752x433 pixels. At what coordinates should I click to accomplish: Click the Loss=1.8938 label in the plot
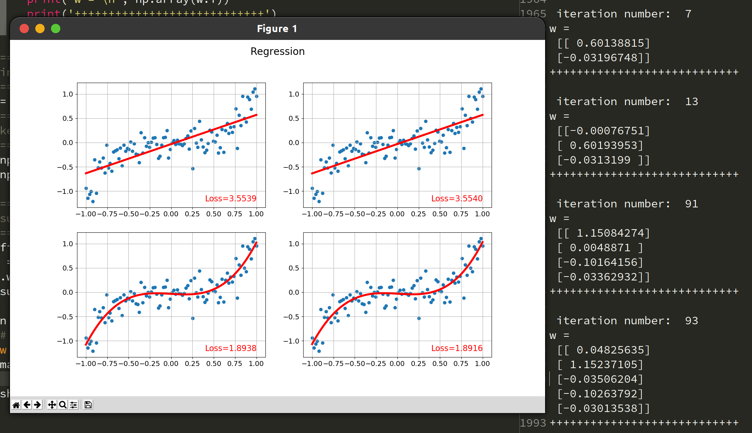pyautogui.click(x=230, y=348)
